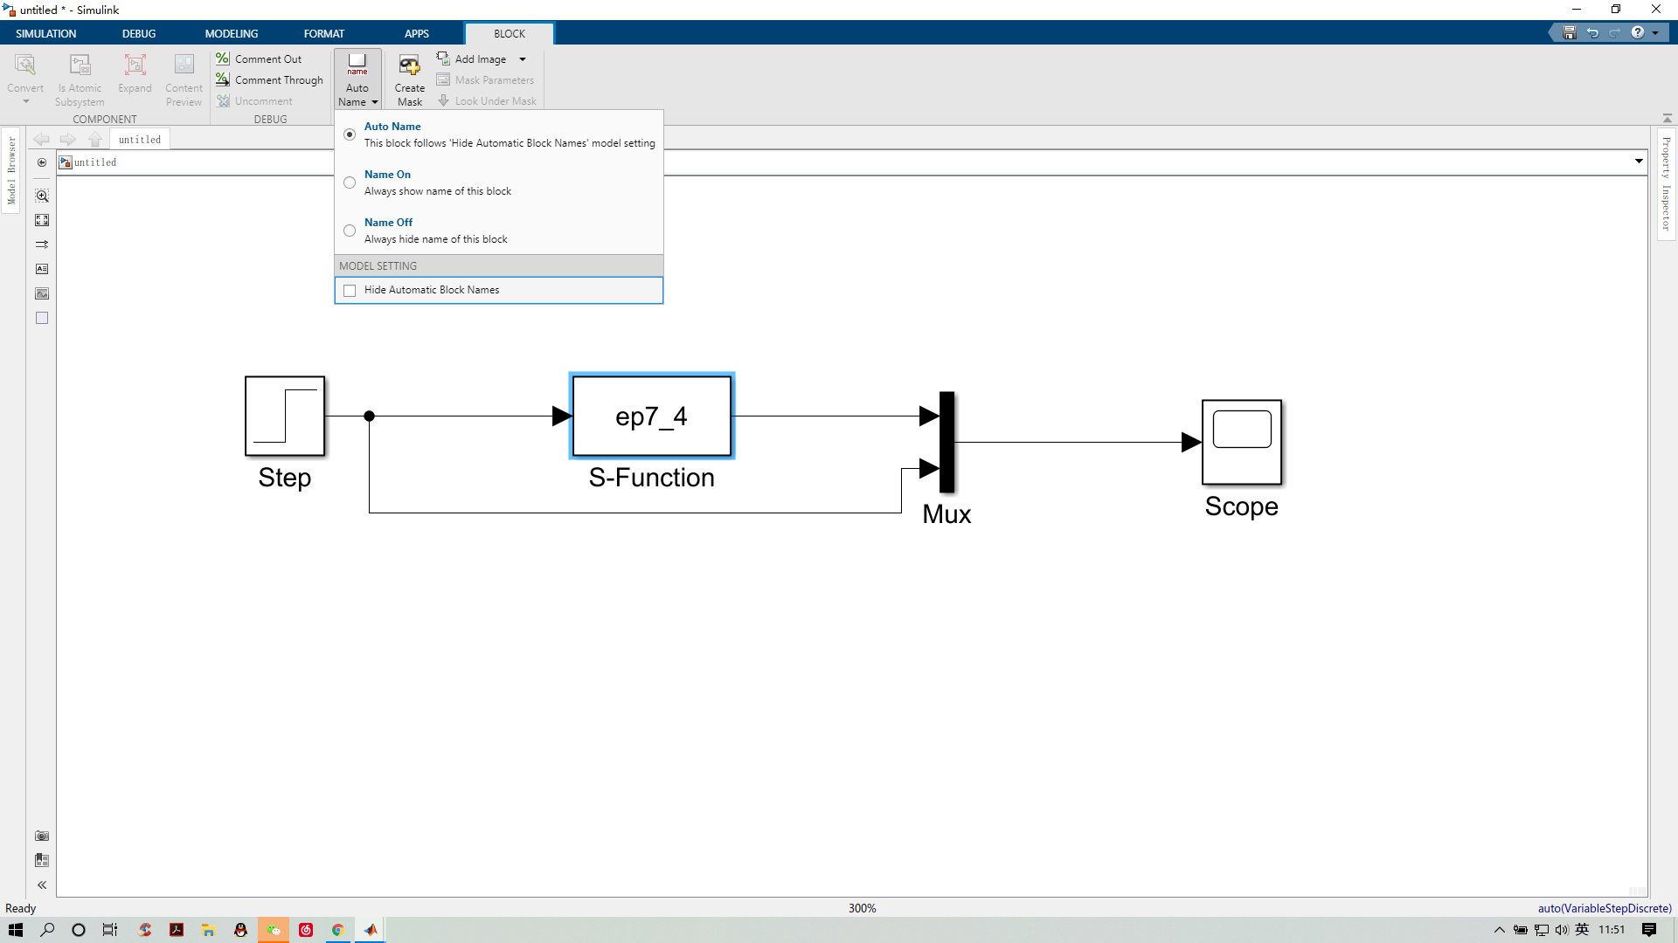This screenshot has width=1678, height=943.
Task: Expand the Convert dropdown arrow
Action: (25, 102)
